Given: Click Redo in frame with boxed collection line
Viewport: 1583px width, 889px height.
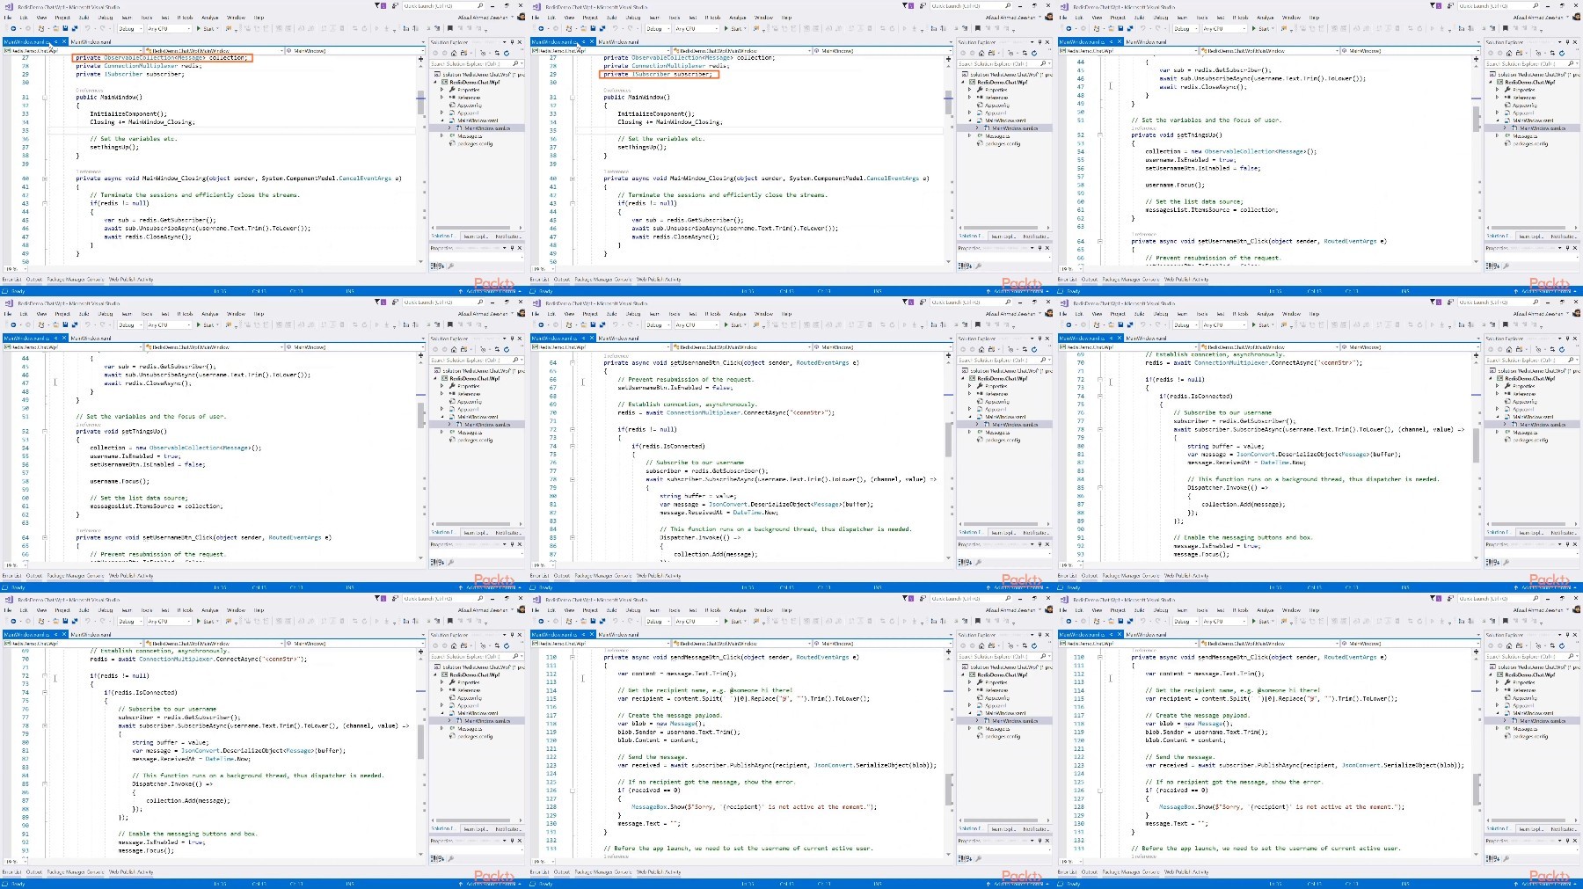Looking at the screenshot, I should (x=102, y=28).
